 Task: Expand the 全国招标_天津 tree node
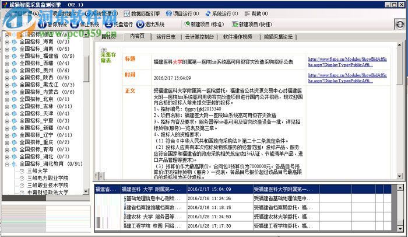pyautogui.click(x=7, y=114)
